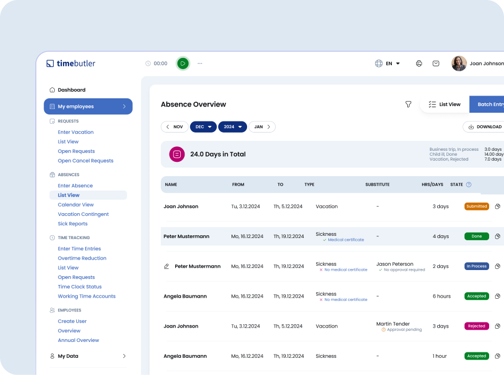This screenshot has width=504, height=375.
Task: Select the List View toggle option
Action: point(445,104)
